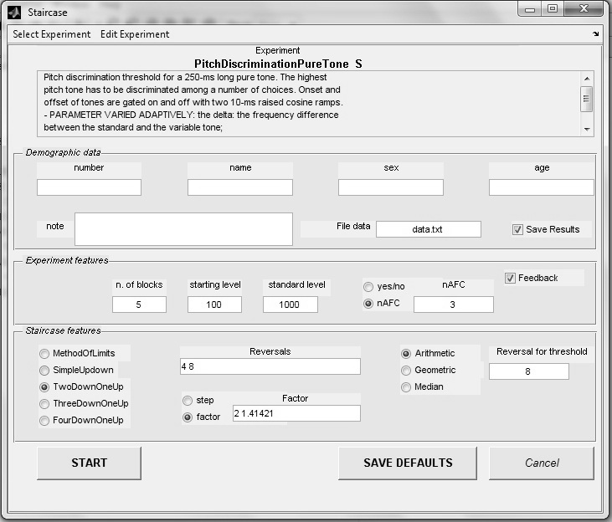
Task: Click the dock arrow icon in the menu bar
Action: coord(595,34)
